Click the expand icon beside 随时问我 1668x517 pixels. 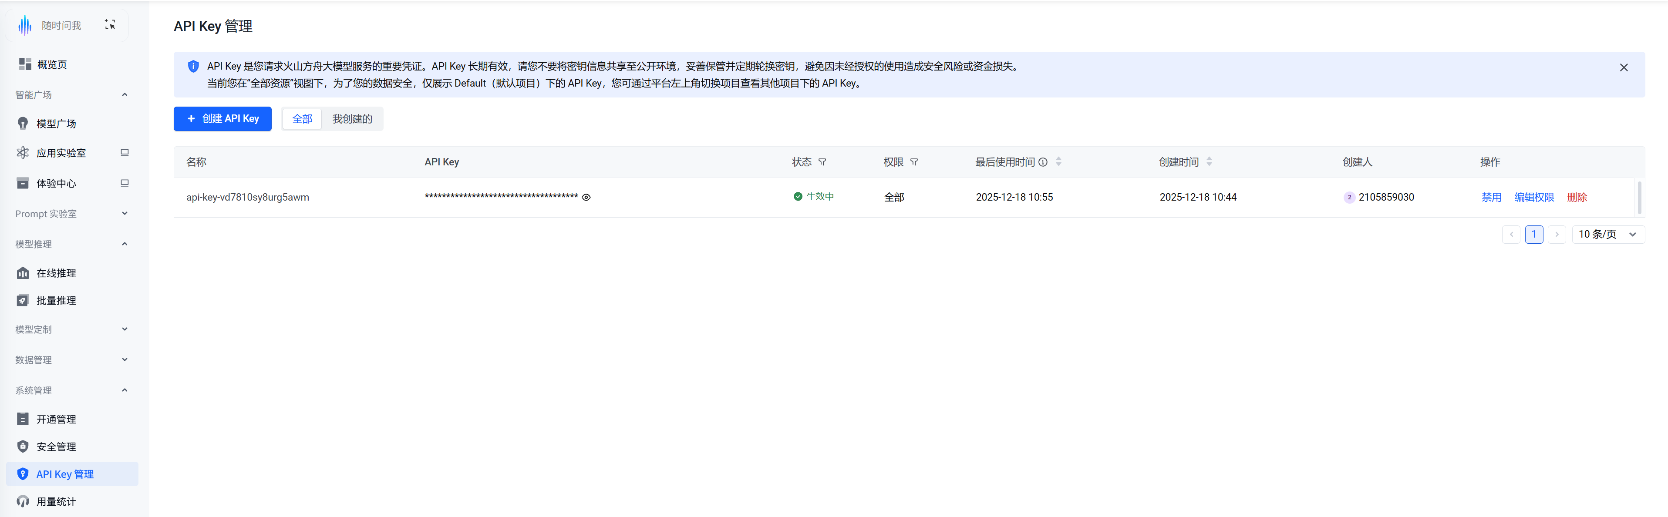[x=110, y=25]
